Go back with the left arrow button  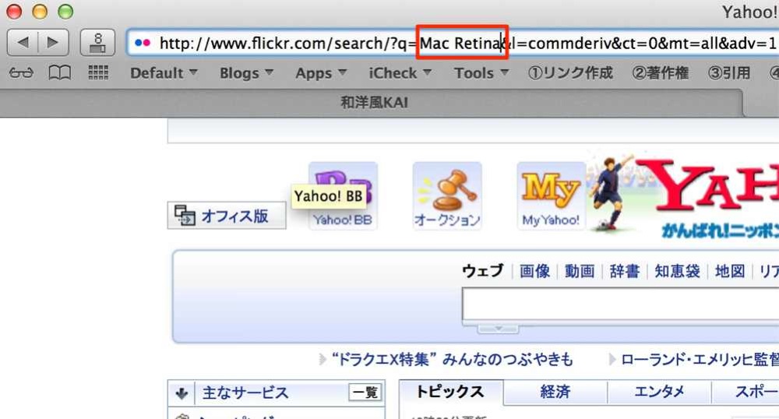tap(23, 43)
